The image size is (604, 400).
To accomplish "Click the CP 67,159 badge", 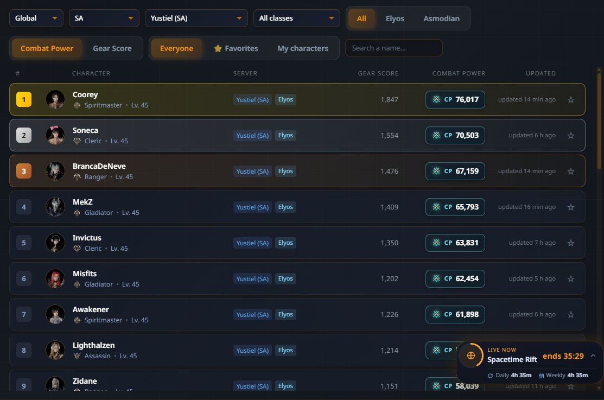I will click(x=455, y=171).
